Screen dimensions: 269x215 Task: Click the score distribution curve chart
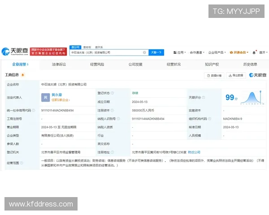point(252,97)
